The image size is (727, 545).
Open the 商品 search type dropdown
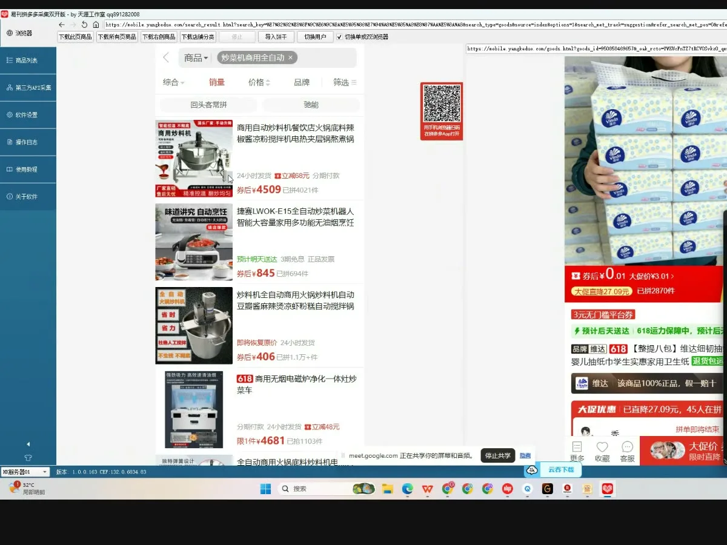click(196, 58)
